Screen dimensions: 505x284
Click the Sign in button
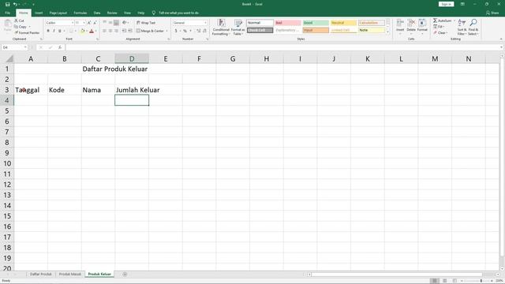point(446,4)
